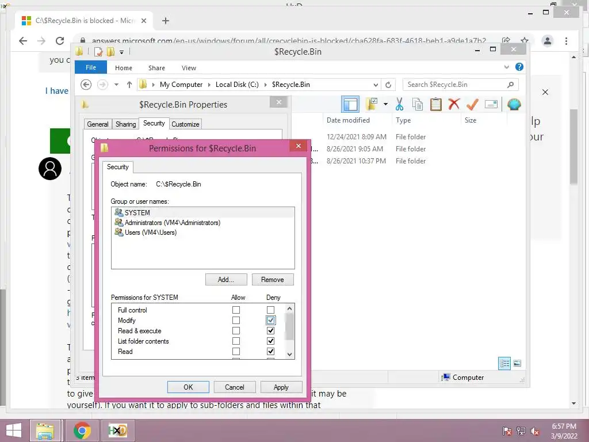Switch to Customize tab in Properties
This screenshot has height=442, width=589.
coord(185,124)
